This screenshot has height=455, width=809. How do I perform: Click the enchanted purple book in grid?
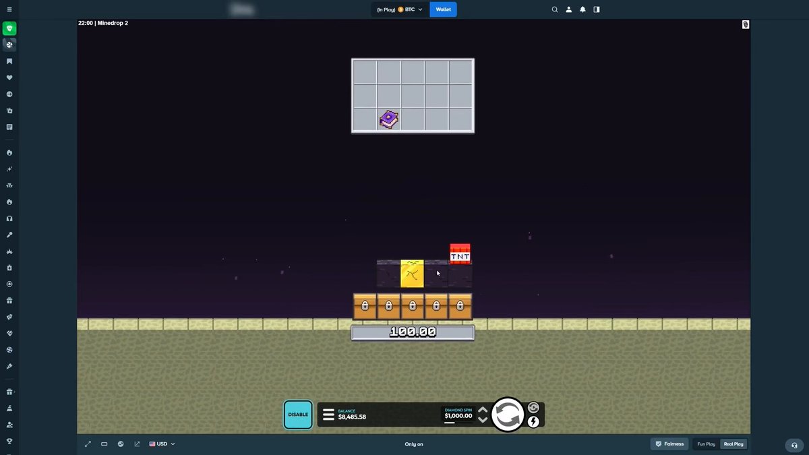coord(388,119)
